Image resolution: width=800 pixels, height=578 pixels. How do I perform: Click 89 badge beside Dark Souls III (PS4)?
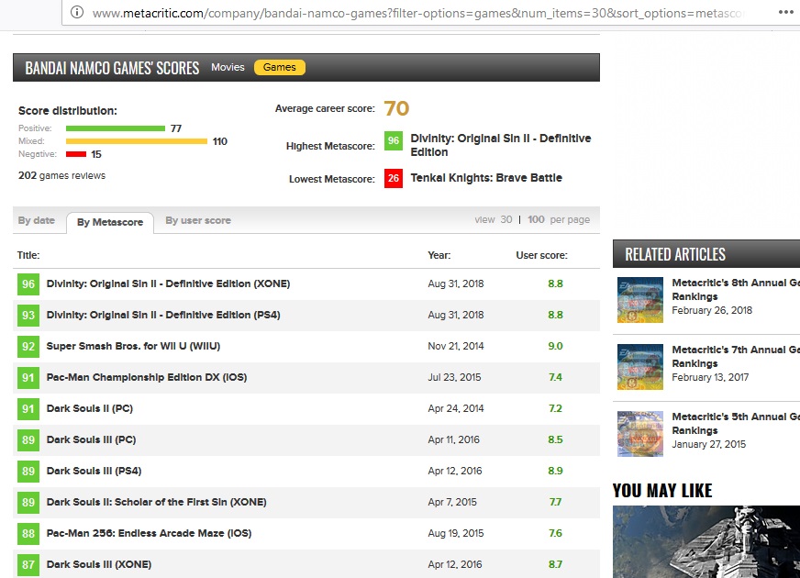pos(28,471)
